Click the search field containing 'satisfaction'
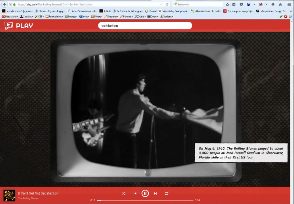Image resolution: width=294 pixels, height=204 pixels. tap(145, 26)
